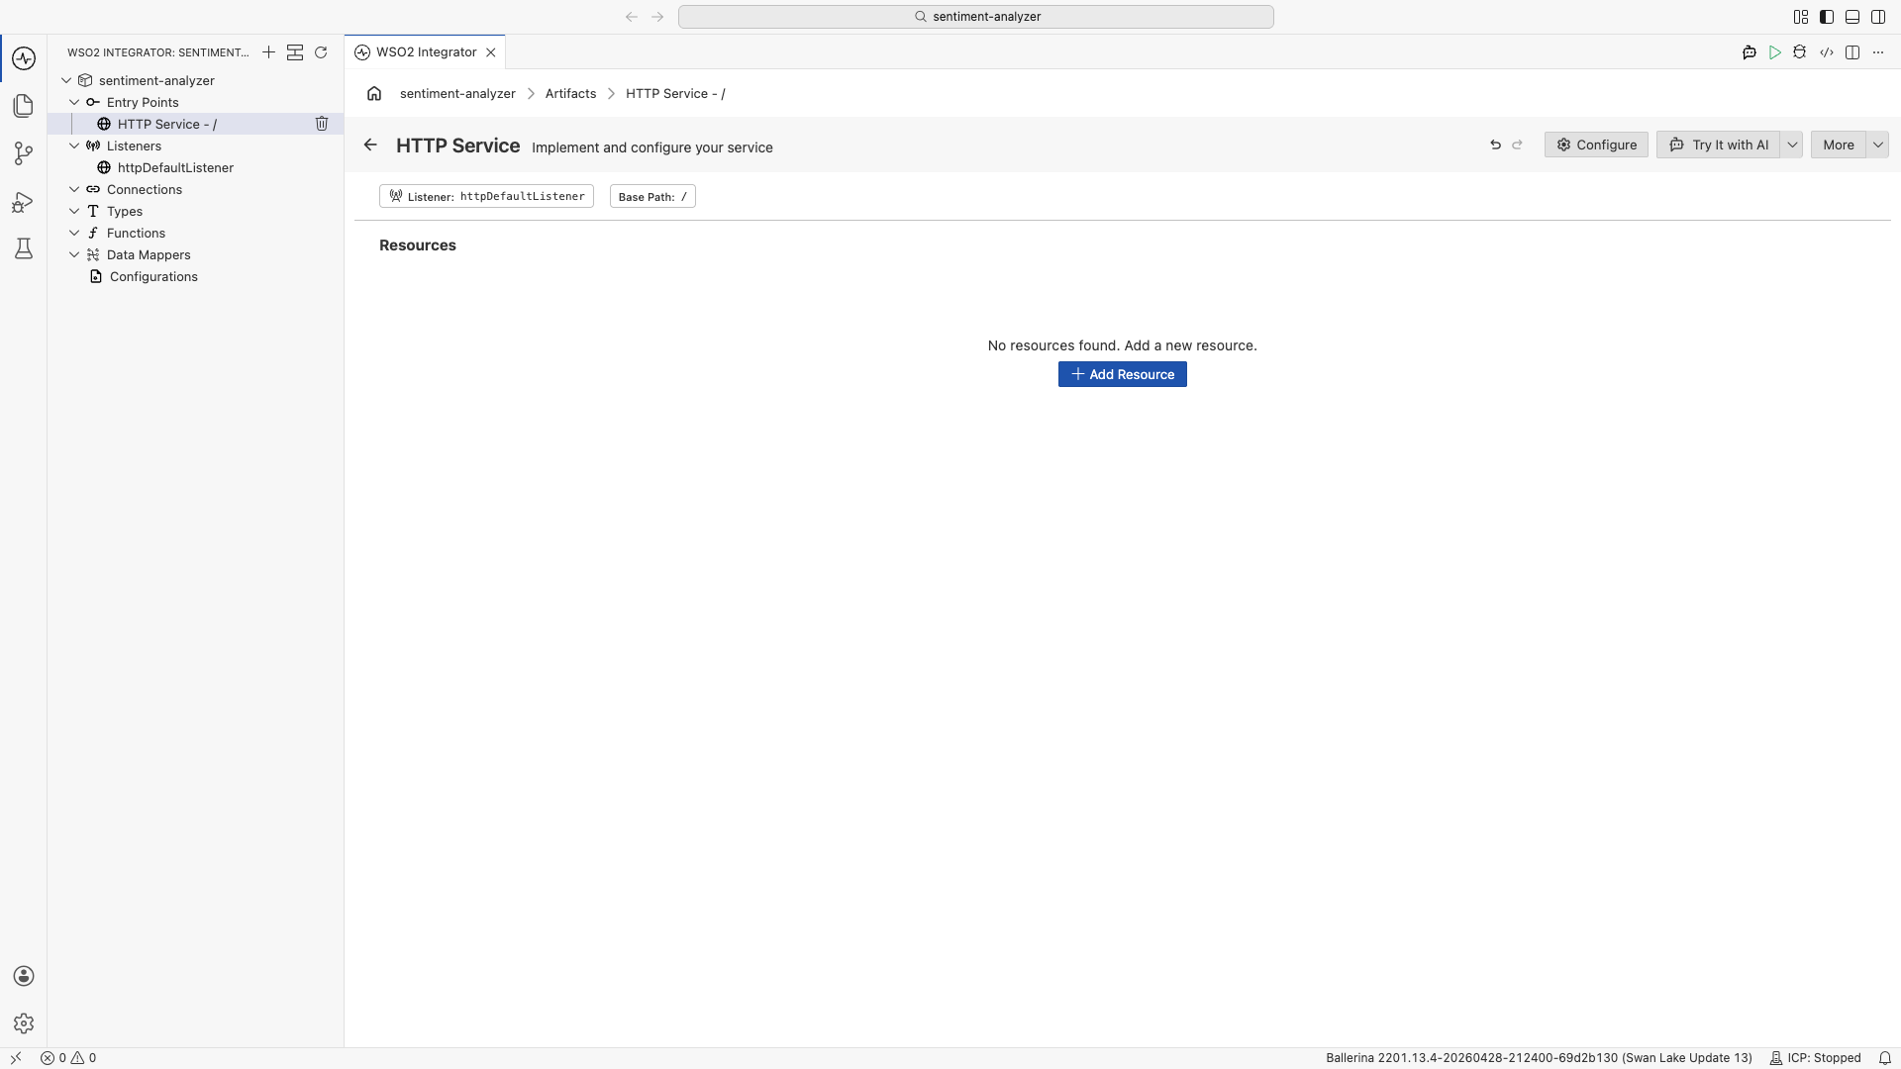Open the Run and Debug view
The height and width of the screenshot is (1069, 1901).
pos(24,202)
